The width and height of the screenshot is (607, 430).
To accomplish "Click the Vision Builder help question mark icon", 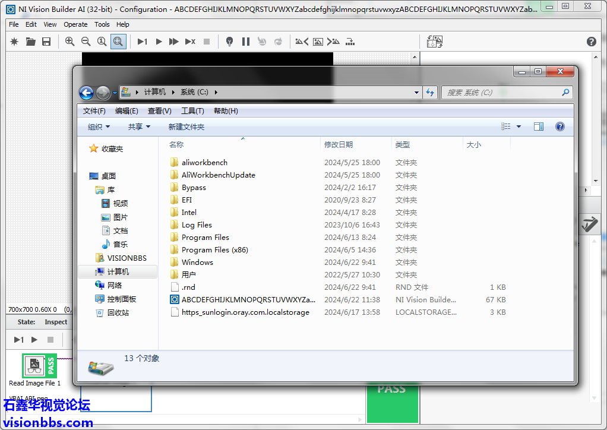I will 591,42.
